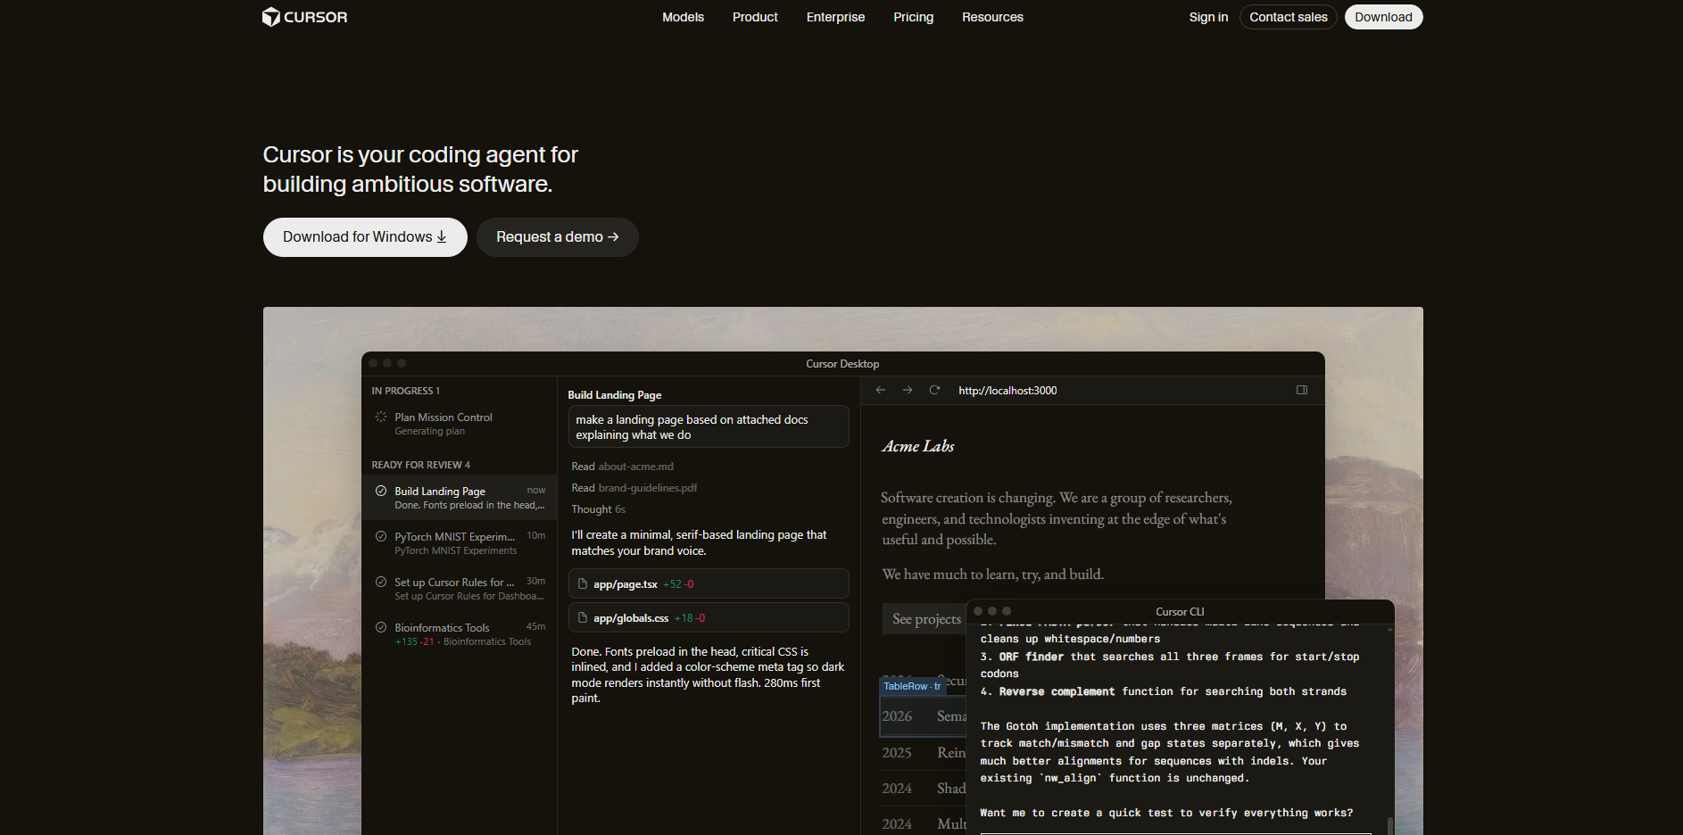Click the TableRow tr element tag
This screenshot has height=835, width=1683.
(912, 686)
